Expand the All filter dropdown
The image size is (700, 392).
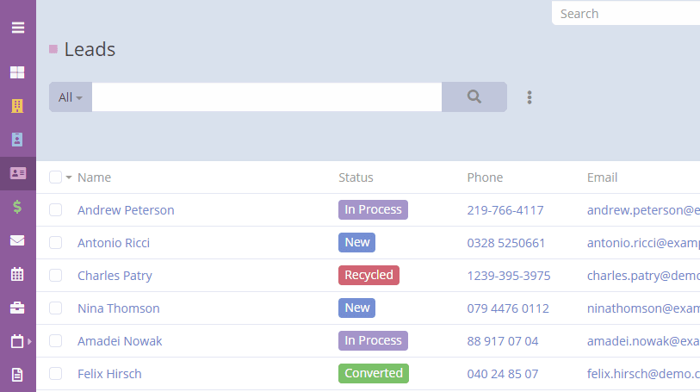[71, 97]
